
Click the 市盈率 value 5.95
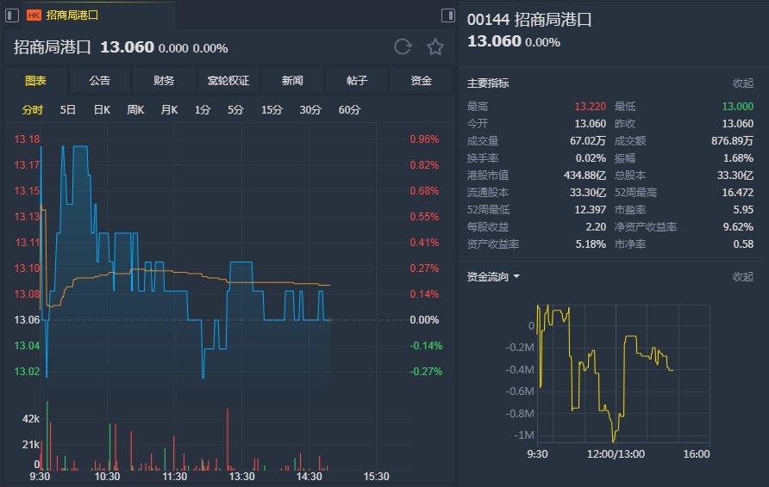click(x=743, y=209)
